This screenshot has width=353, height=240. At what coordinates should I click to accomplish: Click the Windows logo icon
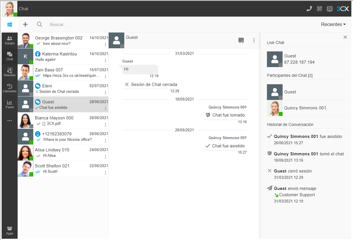(x=9, y=25)
